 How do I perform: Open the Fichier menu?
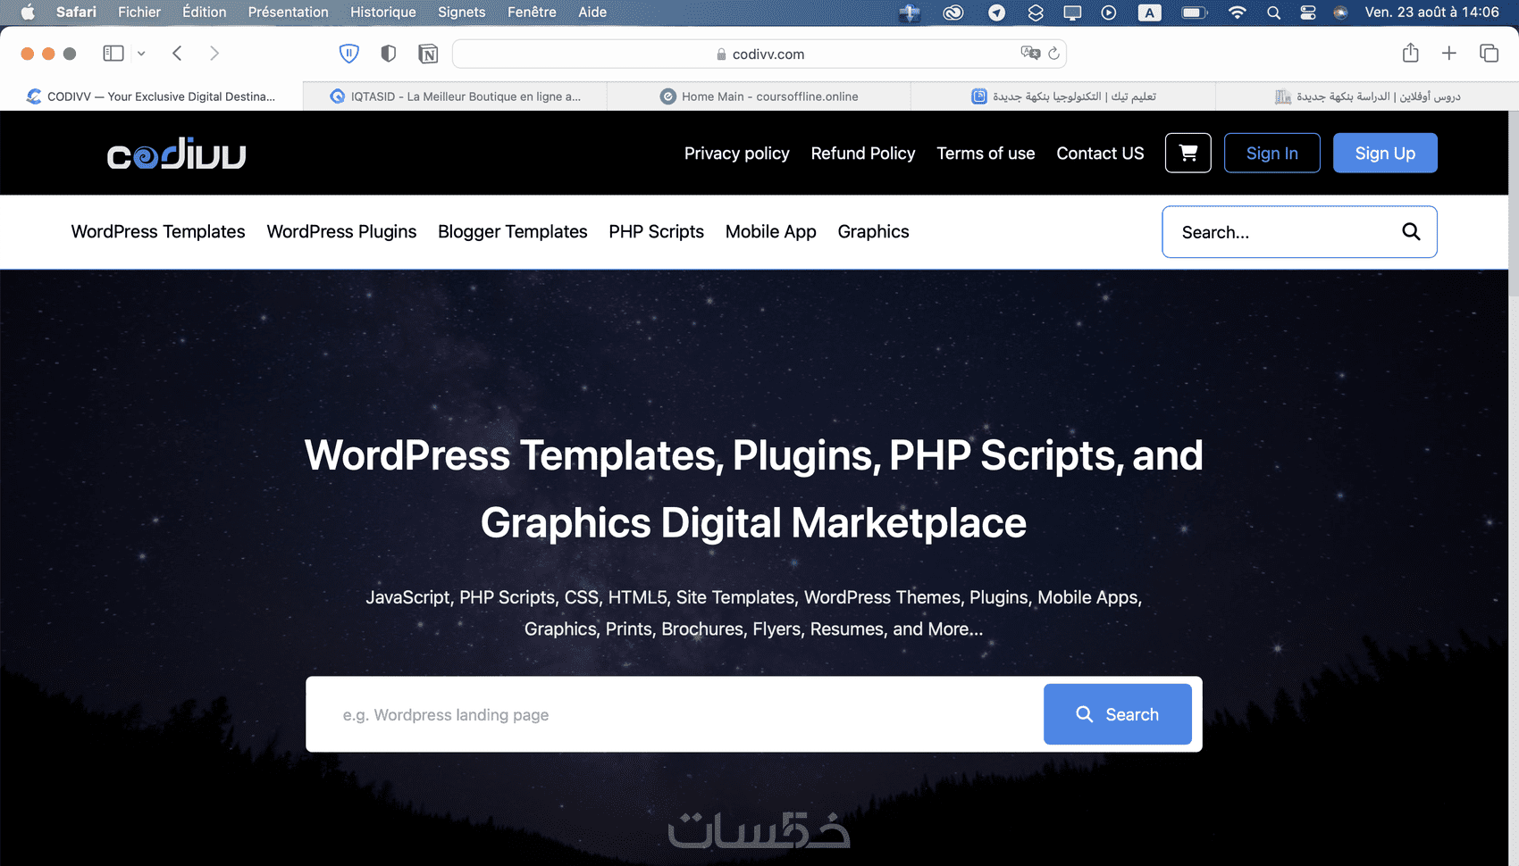pyautogui.click(x=139, y=12)
